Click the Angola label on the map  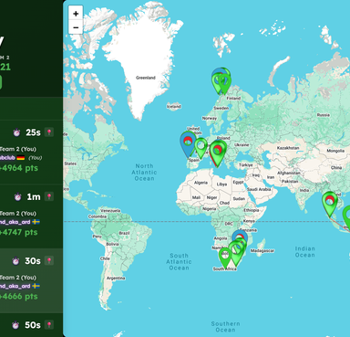click(x=221, y=238)
